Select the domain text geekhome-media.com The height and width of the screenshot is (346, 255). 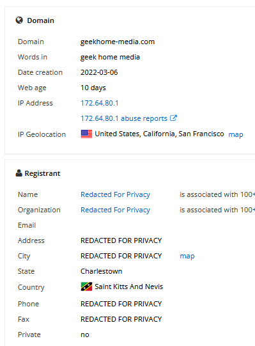click(x=118, y=42)
